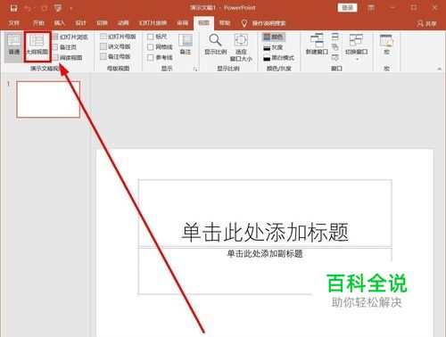Open 讲义母版 handout master

coord(115,46)
